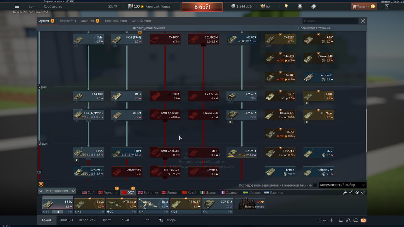
Task: Switch to the Вертолёты tab
Action: click(68, 21)
